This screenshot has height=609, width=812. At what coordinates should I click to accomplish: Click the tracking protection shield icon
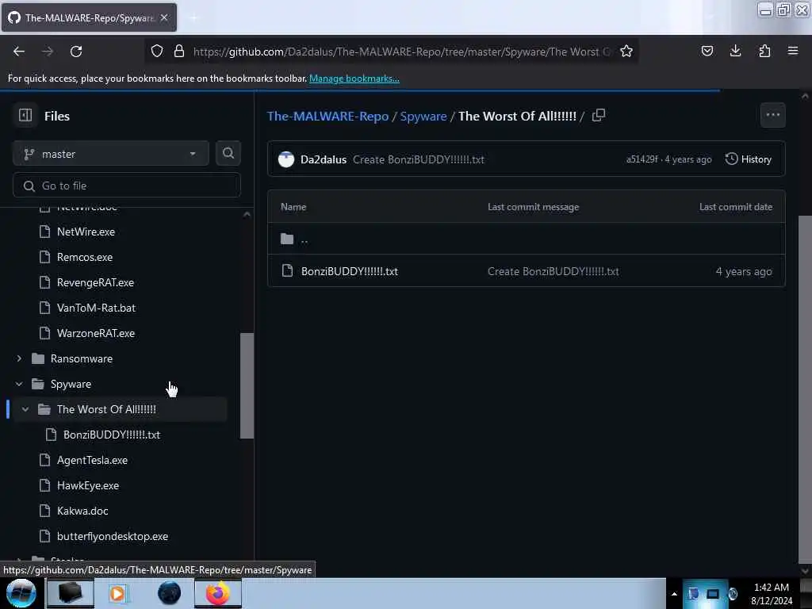(x=157, y=52)
